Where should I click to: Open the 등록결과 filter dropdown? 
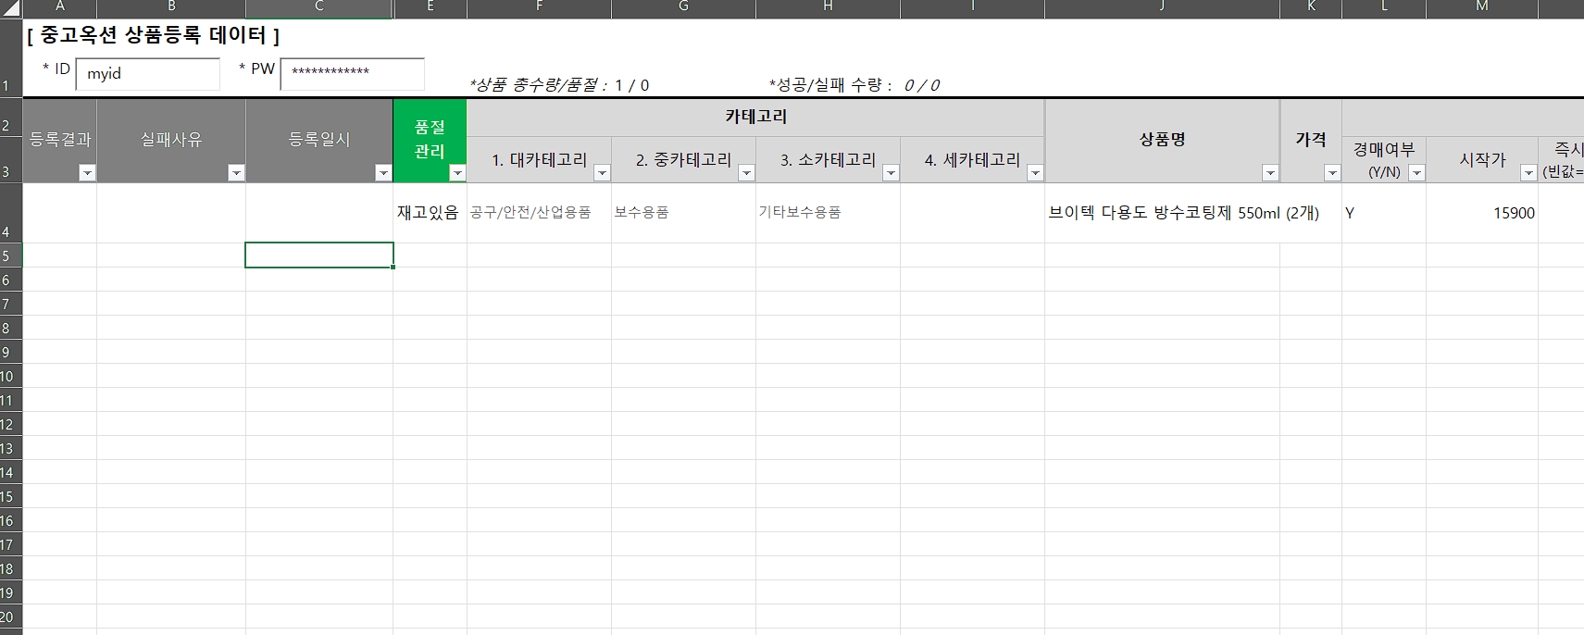[x=87, y=173]
